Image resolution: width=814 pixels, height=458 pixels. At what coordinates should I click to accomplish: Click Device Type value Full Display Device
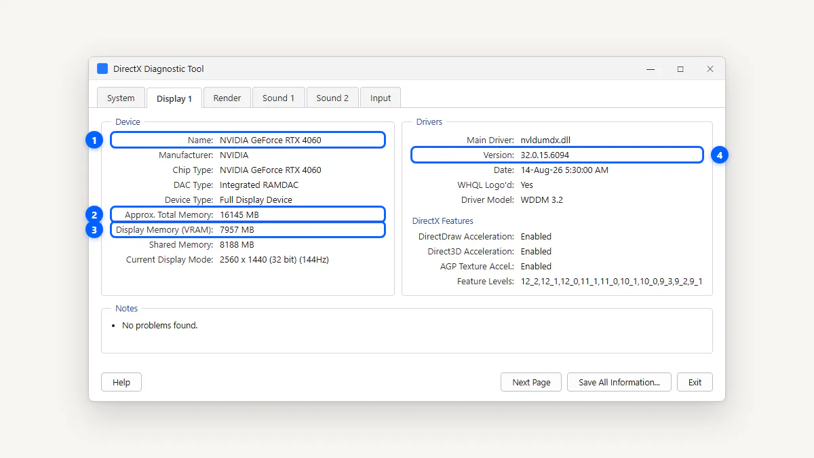[256, 199]
